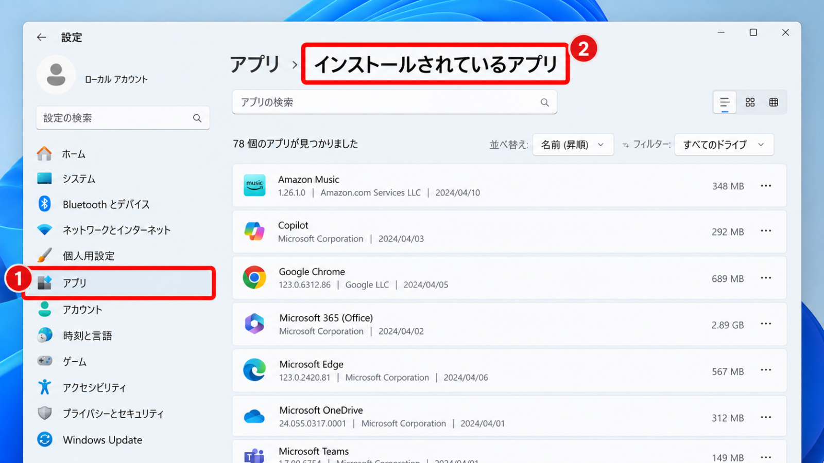Switch to table view layout
Viewport: 824px width, 463px height.
pos(774,102)
